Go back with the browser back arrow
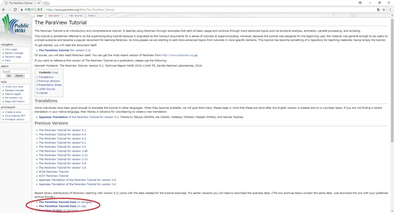394x213 pixels. [3, 10]
